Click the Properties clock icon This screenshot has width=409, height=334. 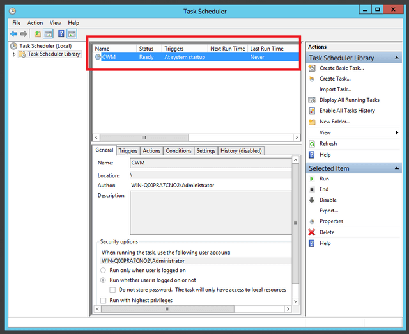[x=312, y=221]
